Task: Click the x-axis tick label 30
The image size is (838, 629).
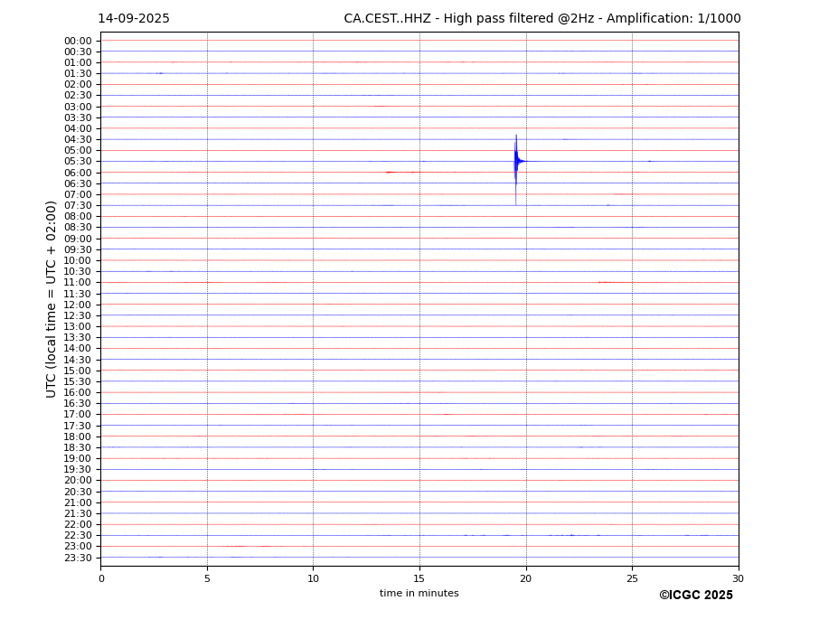Action: pyautogui.click(x=738, y=578)
